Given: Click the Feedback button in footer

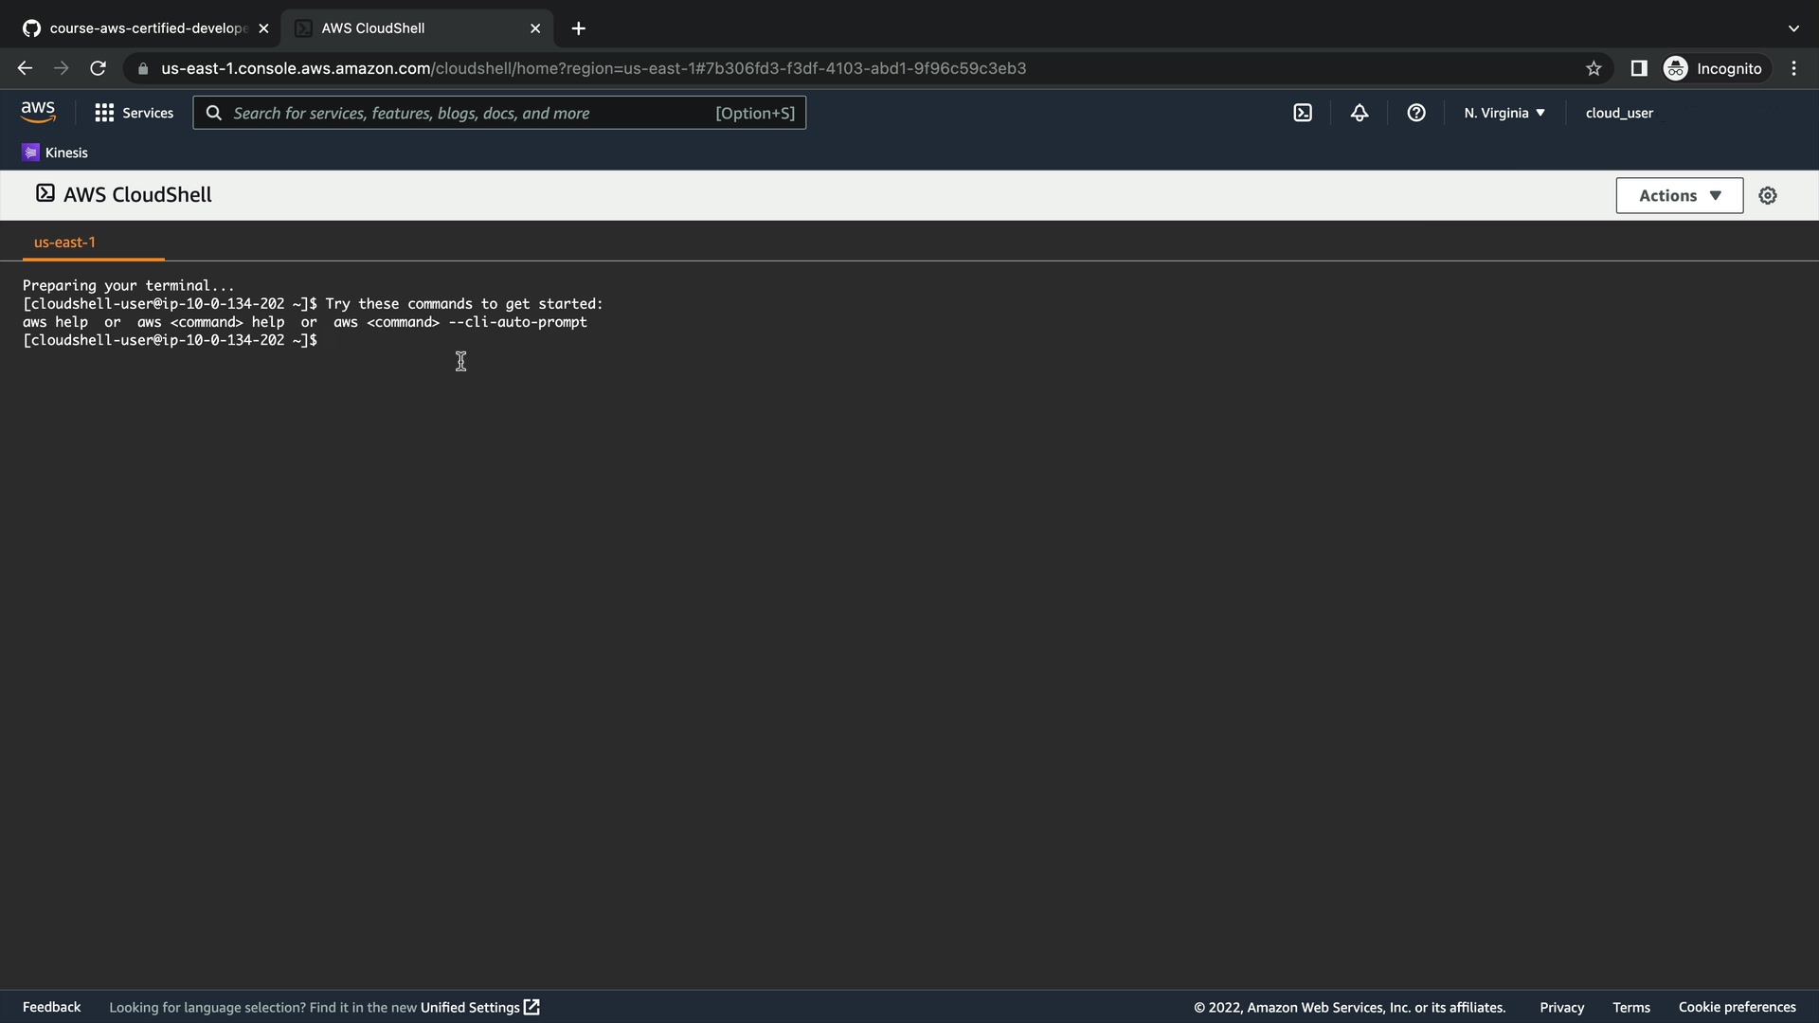Looking at the screenshot, I should [51, 1007].
